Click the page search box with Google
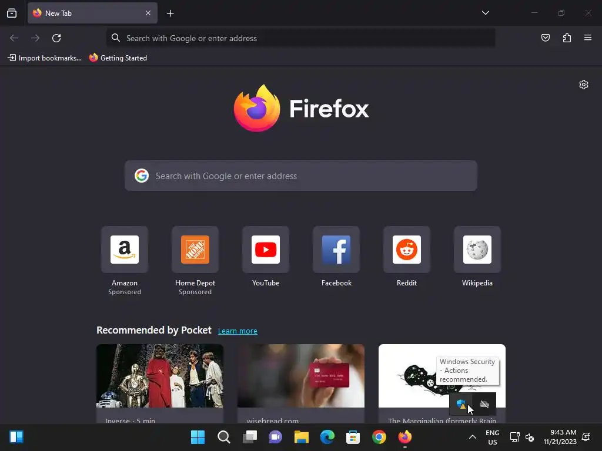602x451 pixels. (x=300, y=176)
